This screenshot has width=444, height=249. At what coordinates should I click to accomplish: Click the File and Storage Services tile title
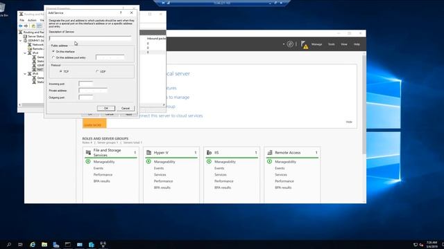107,153
